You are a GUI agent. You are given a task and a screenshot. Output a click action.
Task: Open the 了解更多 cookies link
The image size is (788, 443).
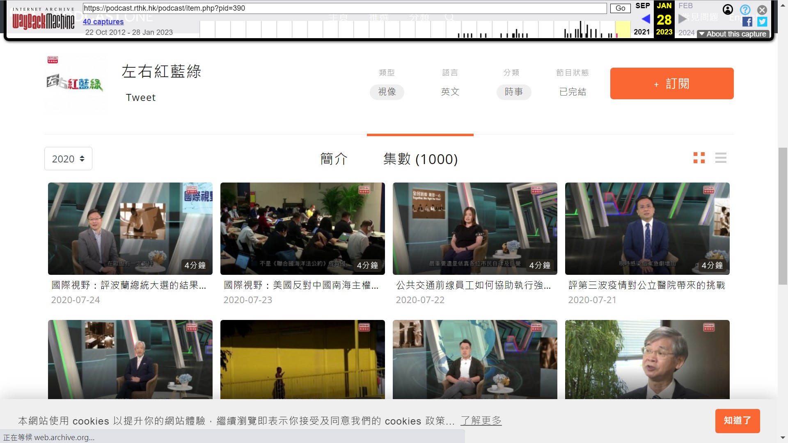pyautogui.click(x=481, y=420)
